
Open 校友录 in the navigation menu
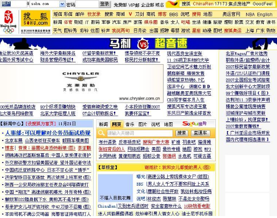(94, 14)
